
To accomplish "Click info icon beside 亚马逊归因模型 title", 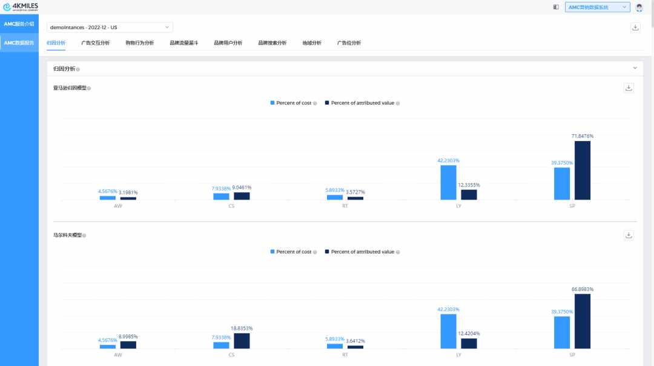I will (x=89, y=88).
